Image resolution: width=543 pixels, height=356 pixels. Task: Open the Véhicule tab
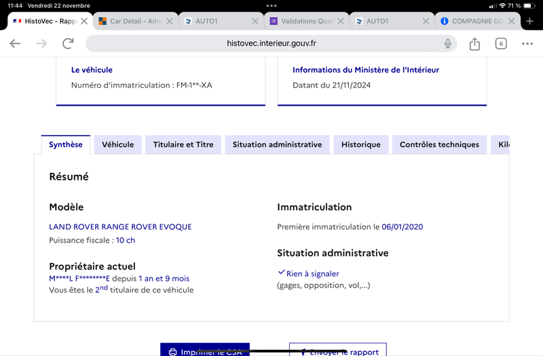(117, 144)
